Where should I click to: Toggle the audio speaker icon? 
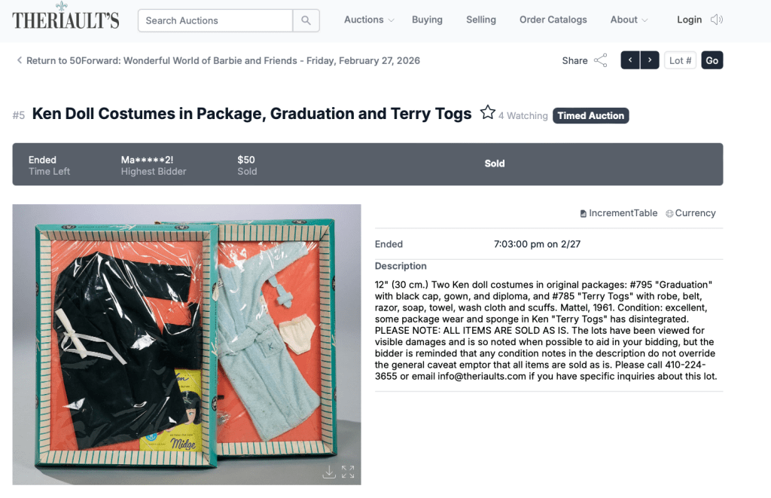(717, 20)
